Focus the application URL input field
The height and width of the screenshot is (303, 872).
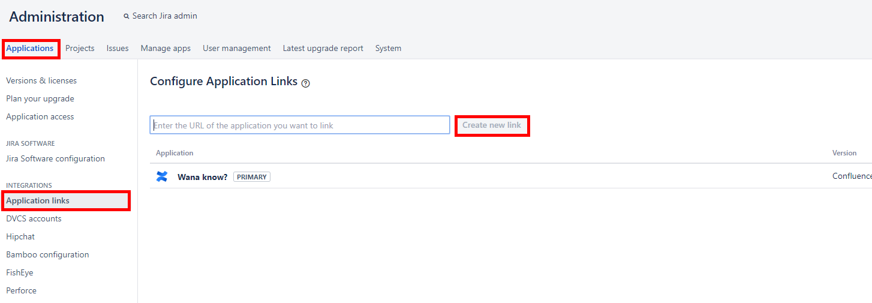[x=299, y=125]
